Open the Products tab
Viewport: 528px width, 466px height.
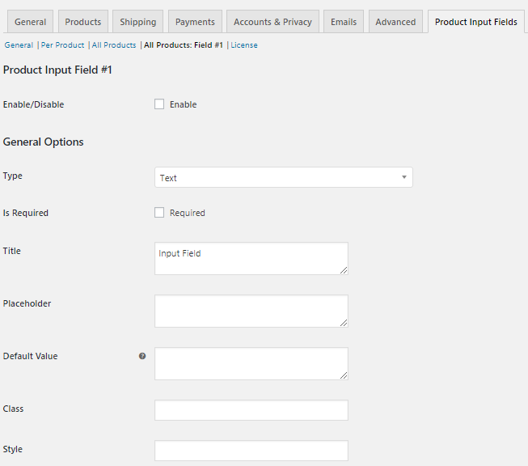[x=83, y=22]
